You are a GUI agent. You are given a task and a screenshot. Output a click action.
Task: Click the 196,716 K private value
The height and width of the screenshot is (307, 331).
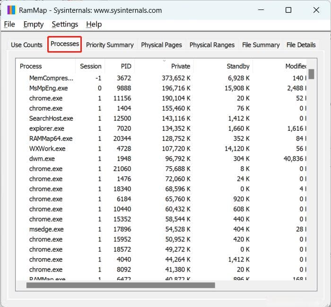[176, 88]
